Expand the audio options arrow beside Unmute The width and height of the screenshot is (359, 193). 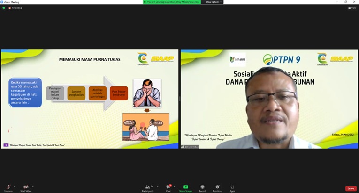point(15,186)
